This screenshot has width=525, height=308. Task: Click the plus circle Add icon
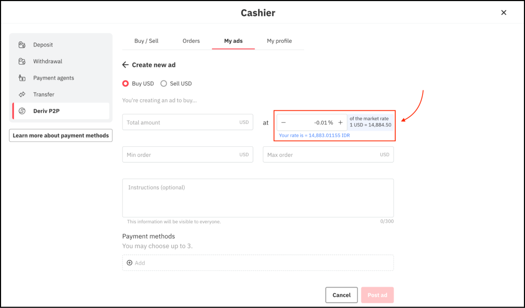click(129, 263)
